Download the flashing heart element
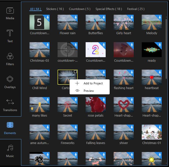Viewport: 169px width, 167px height. coord(132,72)
